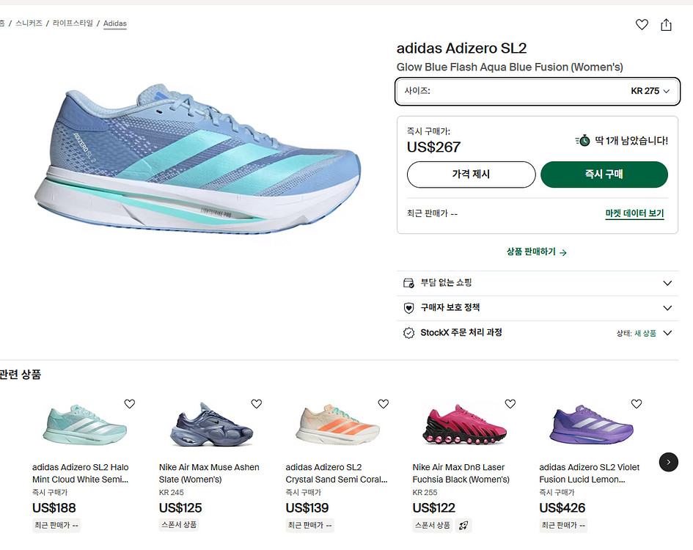The width and height of the screenshot is (693, 550).
Task: Toggle favorite heart on Nike Air Max Muse
Action: coord(257,404)
